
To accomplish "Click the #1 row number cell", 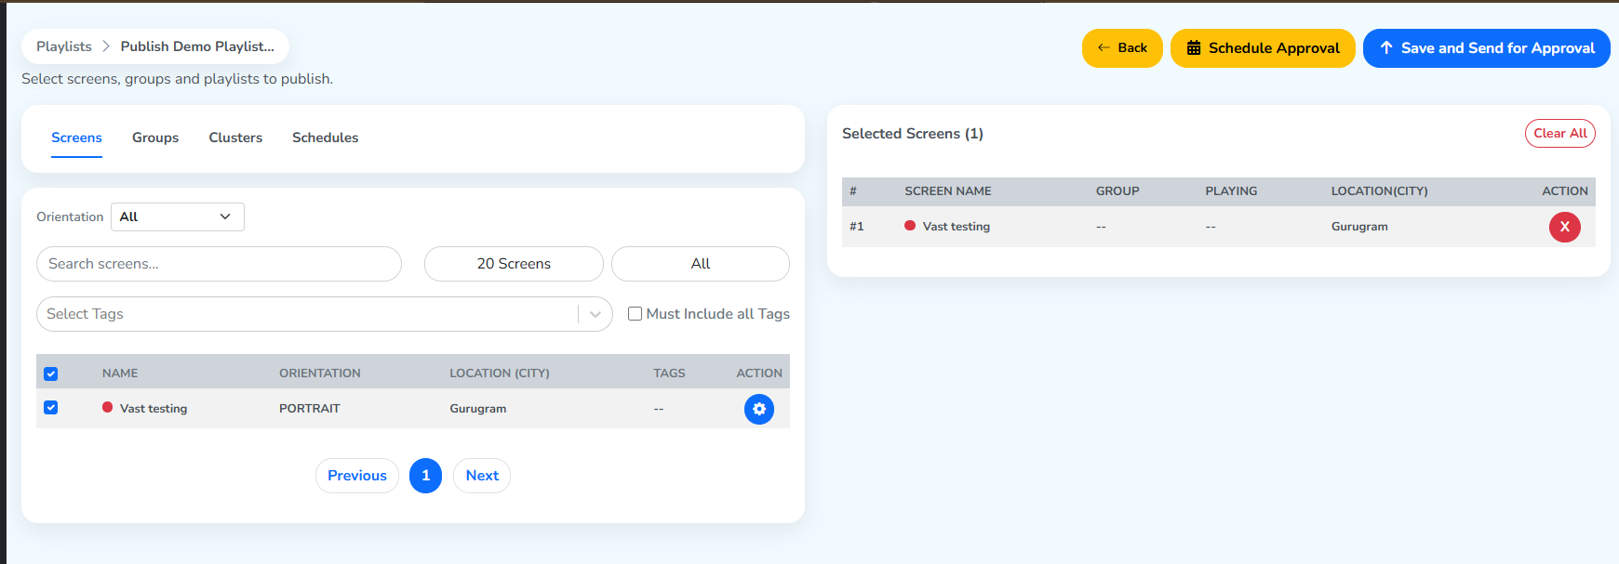I will click(x=857, y=227).
